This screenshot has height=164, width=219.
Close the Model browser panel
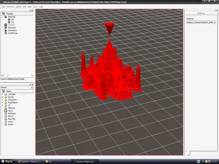(x=33, y=84)
